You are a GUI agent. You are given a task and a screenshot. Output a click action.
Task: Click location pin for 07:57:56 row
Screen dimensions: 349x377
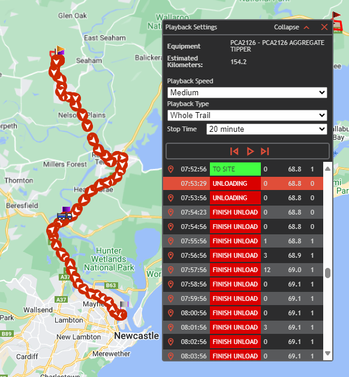(170, 270)
